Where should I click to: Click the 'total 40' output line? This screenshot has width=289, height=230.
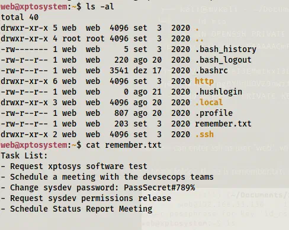point(20,17)
